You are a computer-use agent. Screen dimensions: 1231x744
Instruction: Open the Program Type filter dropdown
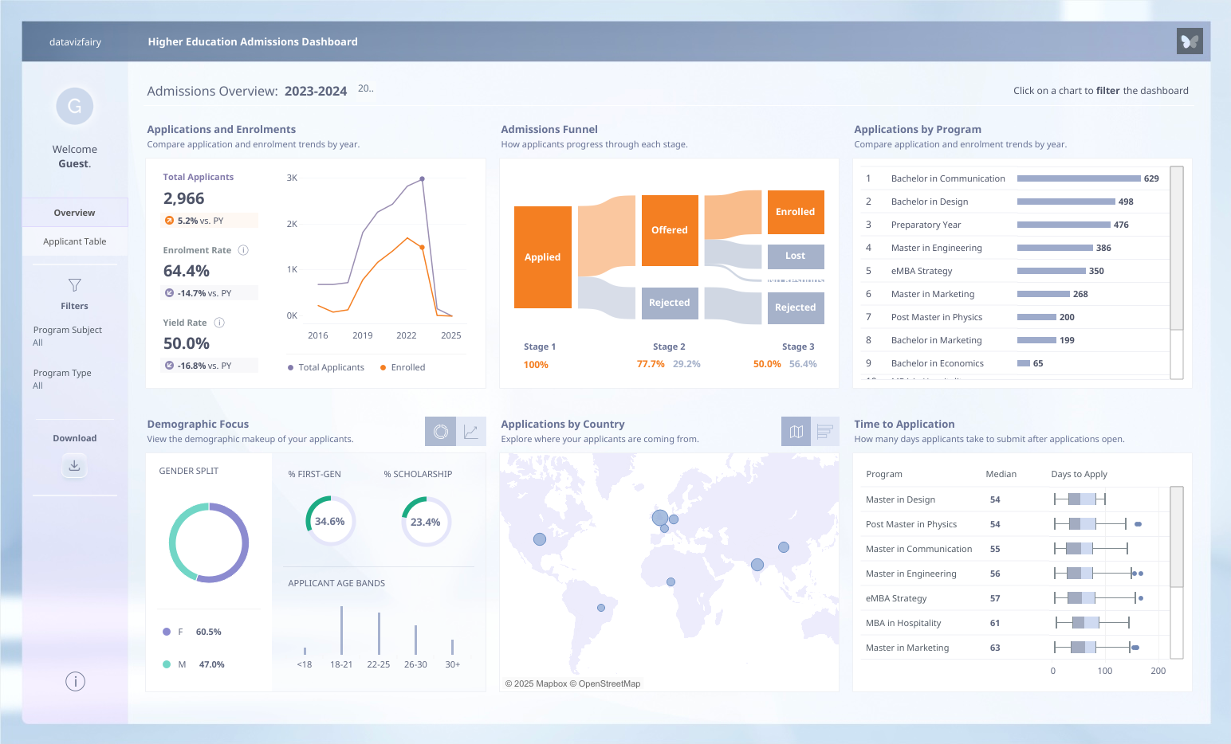[x=62, y=379]
